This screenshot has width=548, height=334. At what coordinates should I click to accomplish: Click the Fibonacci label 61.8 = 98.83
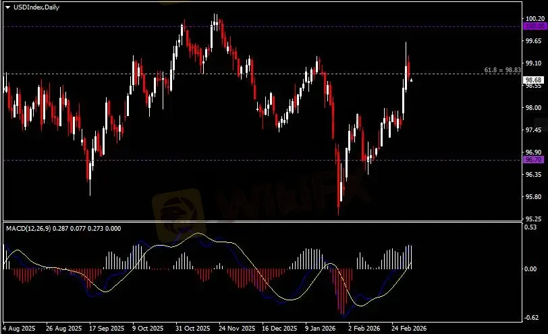click(x=502, y=70)
